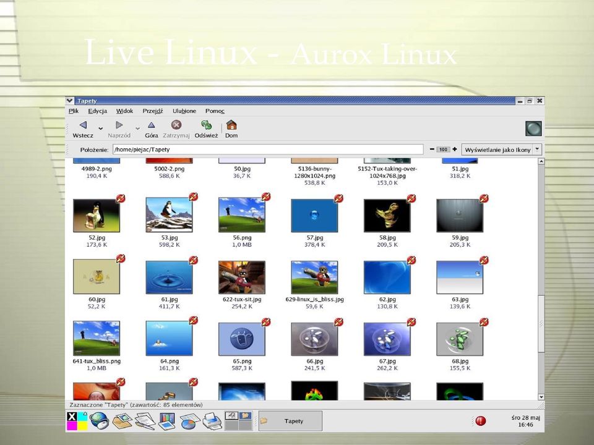The image size is (594, 445).
Task: Click the scrollbar down arrow
Action: point(541,397)
